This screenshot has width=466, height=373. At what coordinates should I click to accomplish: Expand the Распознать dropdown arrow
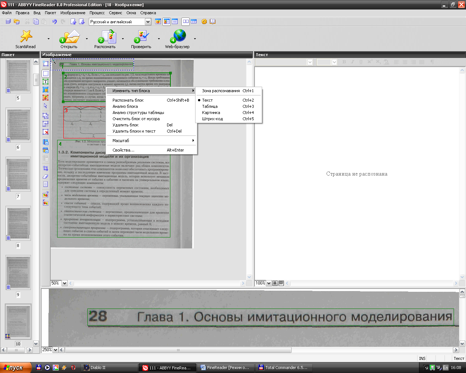click(123, 39)
